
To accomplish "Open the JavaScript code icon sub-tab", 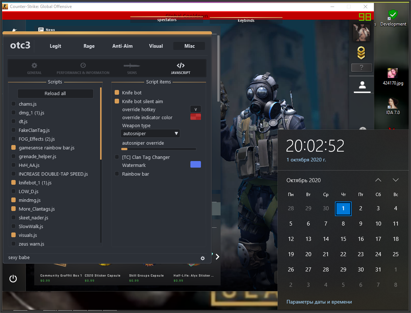I will pyautogui.click(x=181, y=65).
